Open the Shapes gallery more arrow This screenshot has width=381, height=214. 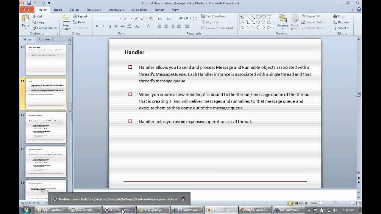pos(274,28)
